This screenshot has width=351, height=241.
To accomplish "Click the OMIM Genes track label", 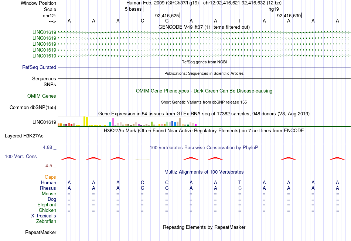I will click(42, 96).
